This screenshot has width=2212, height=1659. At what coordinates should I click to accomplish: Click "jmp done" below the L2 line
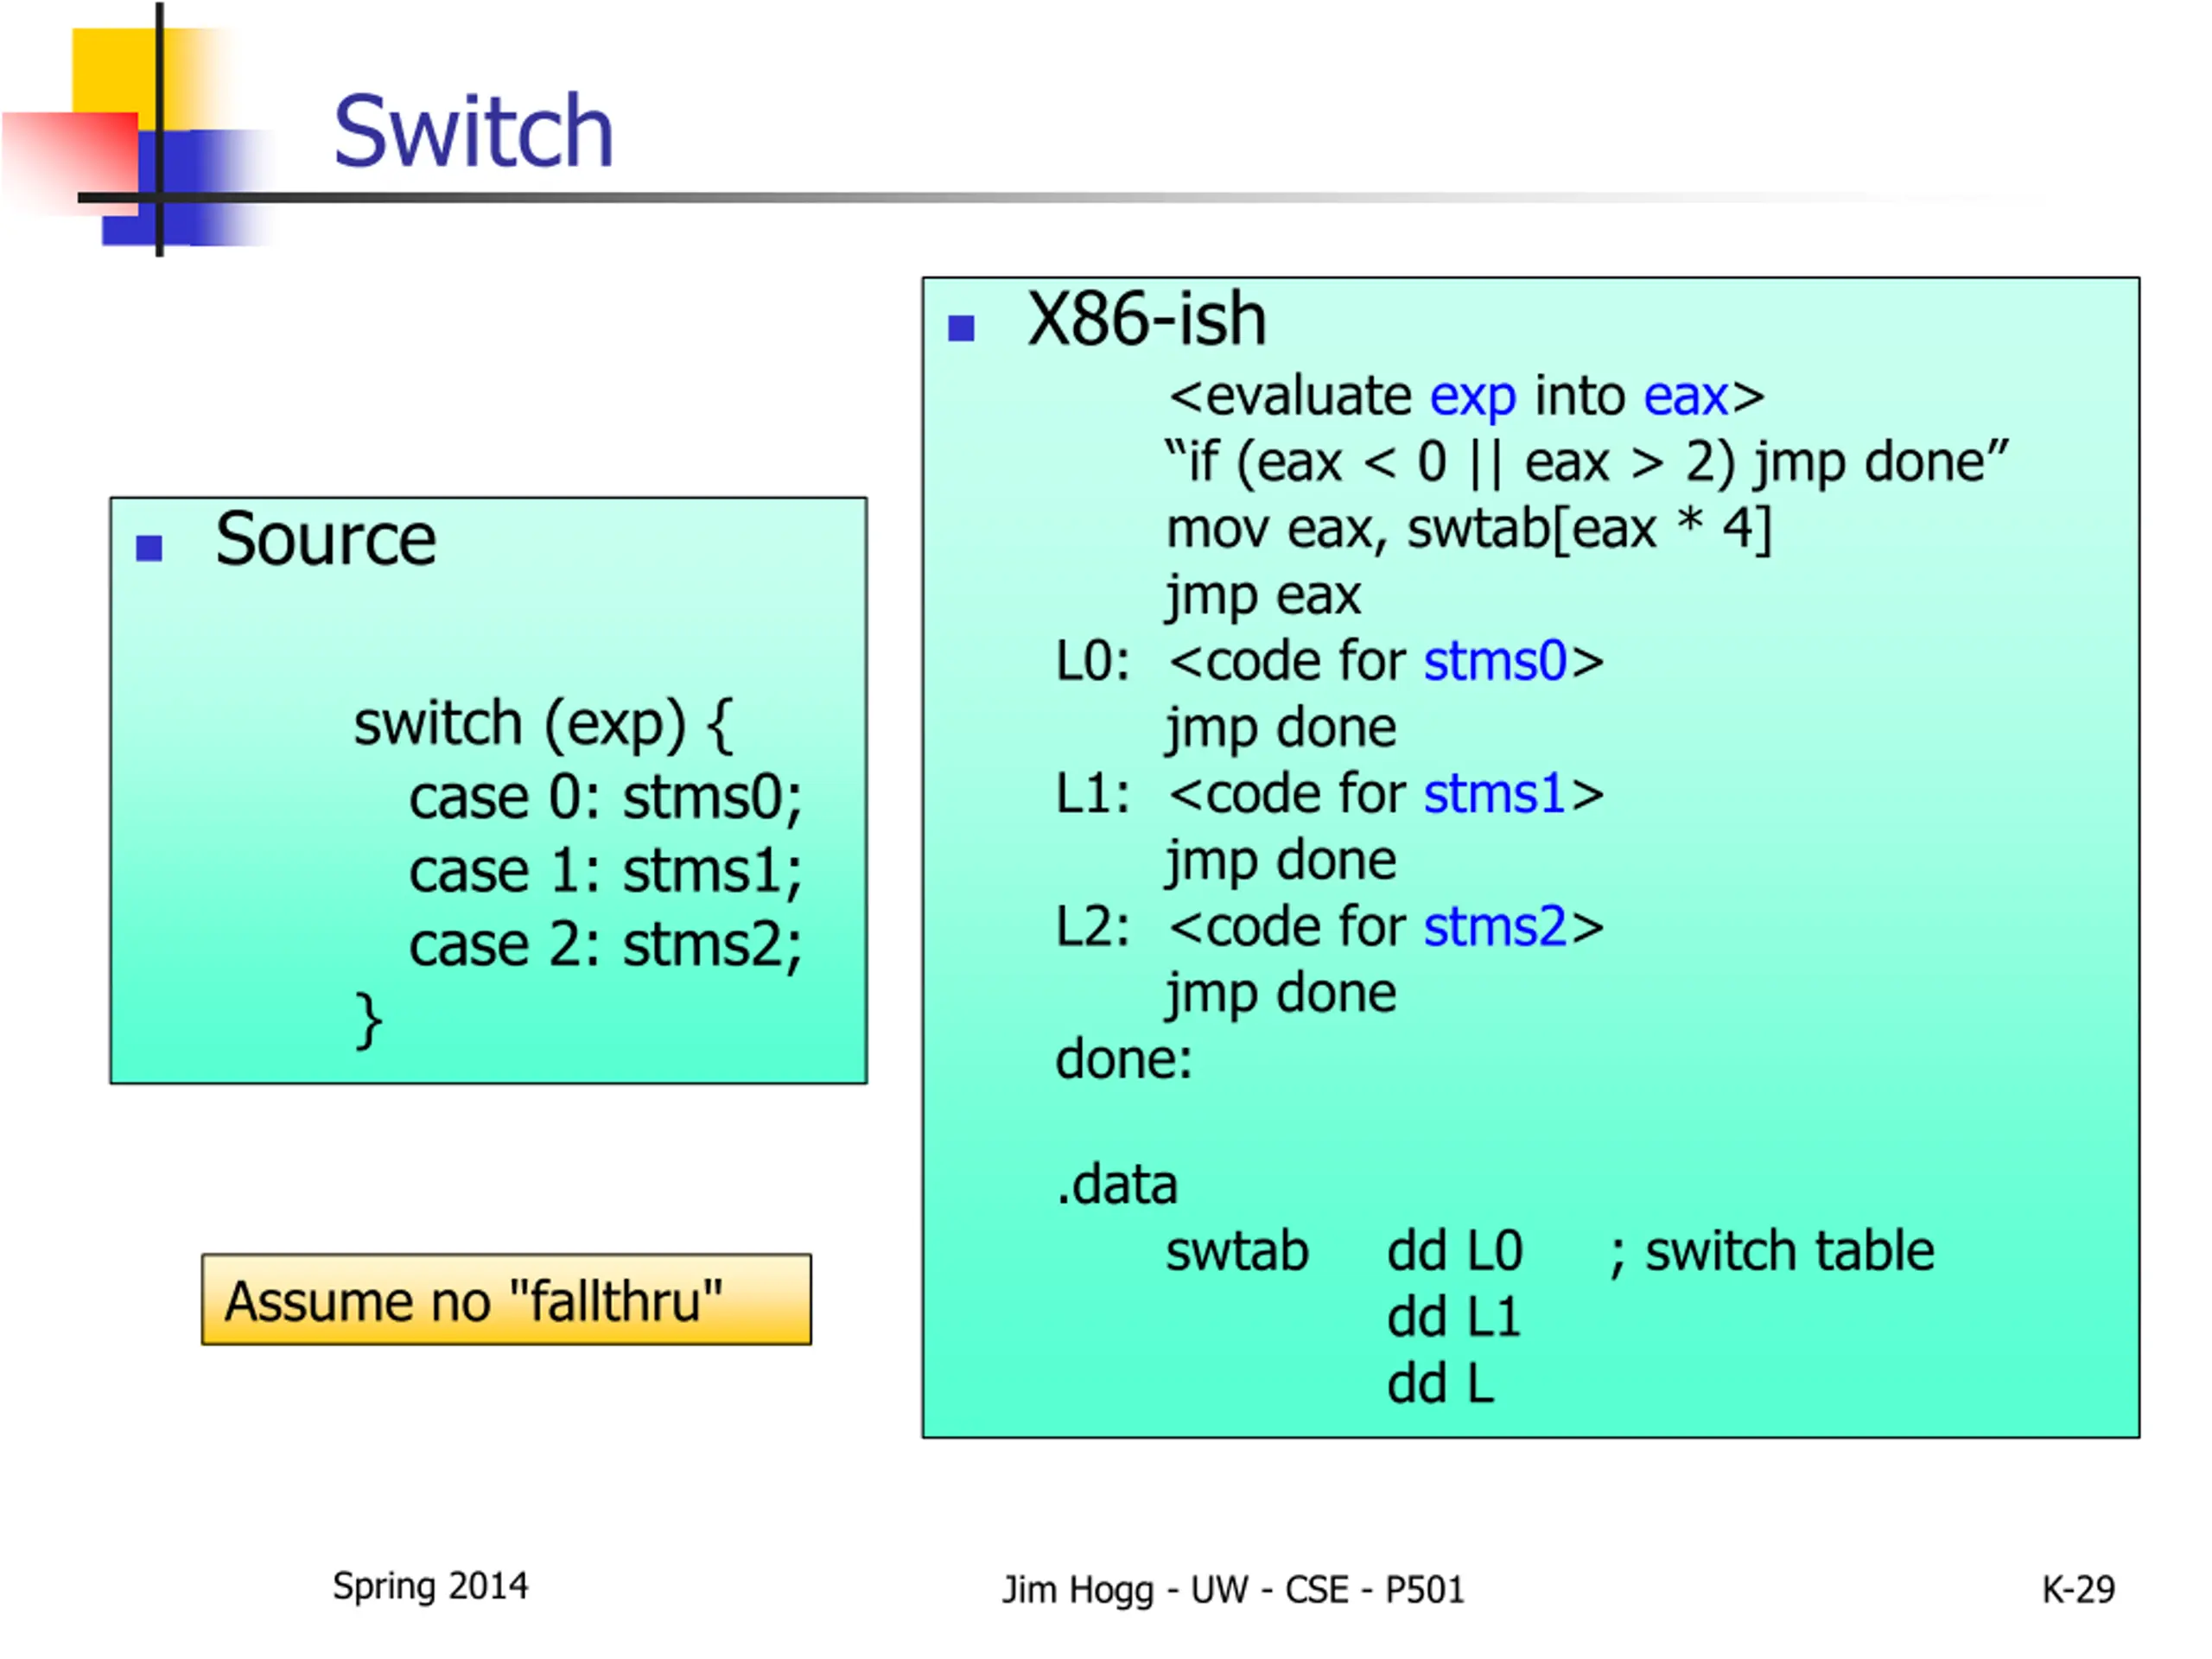click(1281, 994)
